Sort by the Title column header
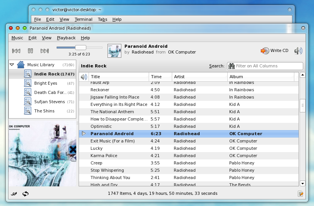The image size is (314, 206). tap(119, 77)
